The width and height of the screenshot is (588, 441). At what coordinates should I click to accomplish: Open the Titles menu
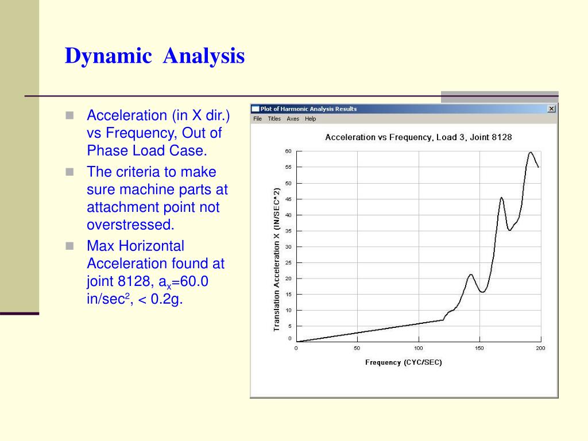[x=274, y=119]
